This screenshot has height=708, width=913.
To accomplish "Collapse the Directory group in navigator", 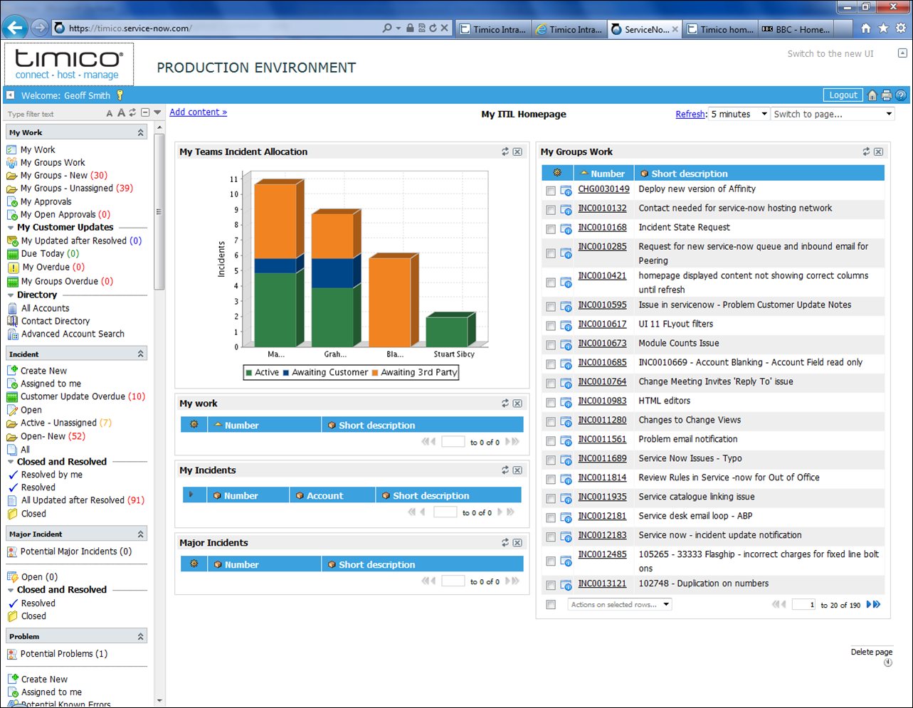I will coord(11,295).
